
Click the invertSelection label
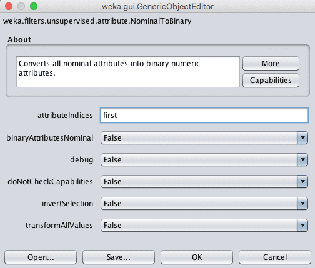point(67,204)
